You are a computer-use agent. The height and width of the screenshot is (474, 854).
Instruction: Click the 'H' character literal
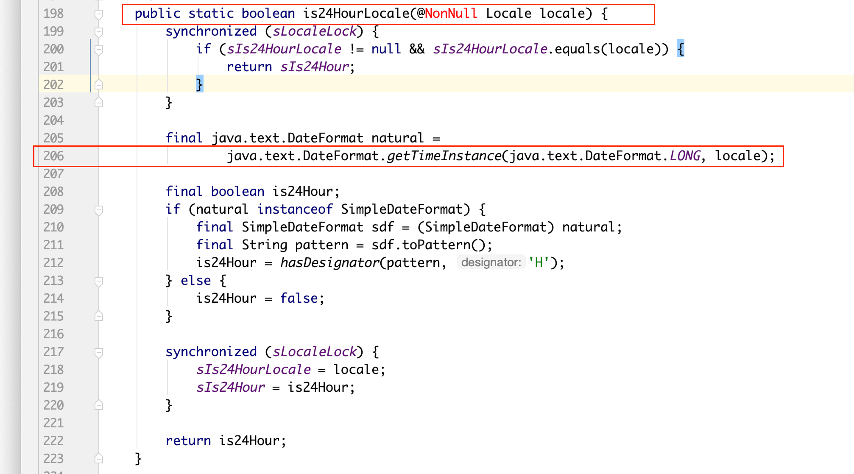click(x=539, y=263)
